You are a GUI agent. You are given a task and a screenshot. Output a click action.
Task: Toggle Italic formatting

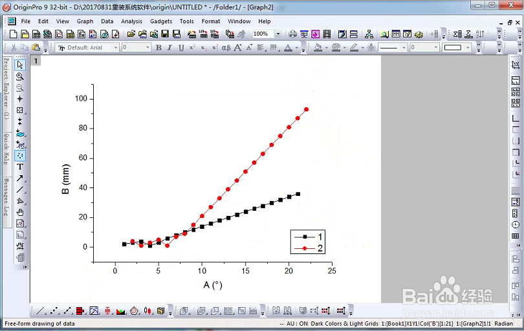pyautogui.click(x=169, y=48)
